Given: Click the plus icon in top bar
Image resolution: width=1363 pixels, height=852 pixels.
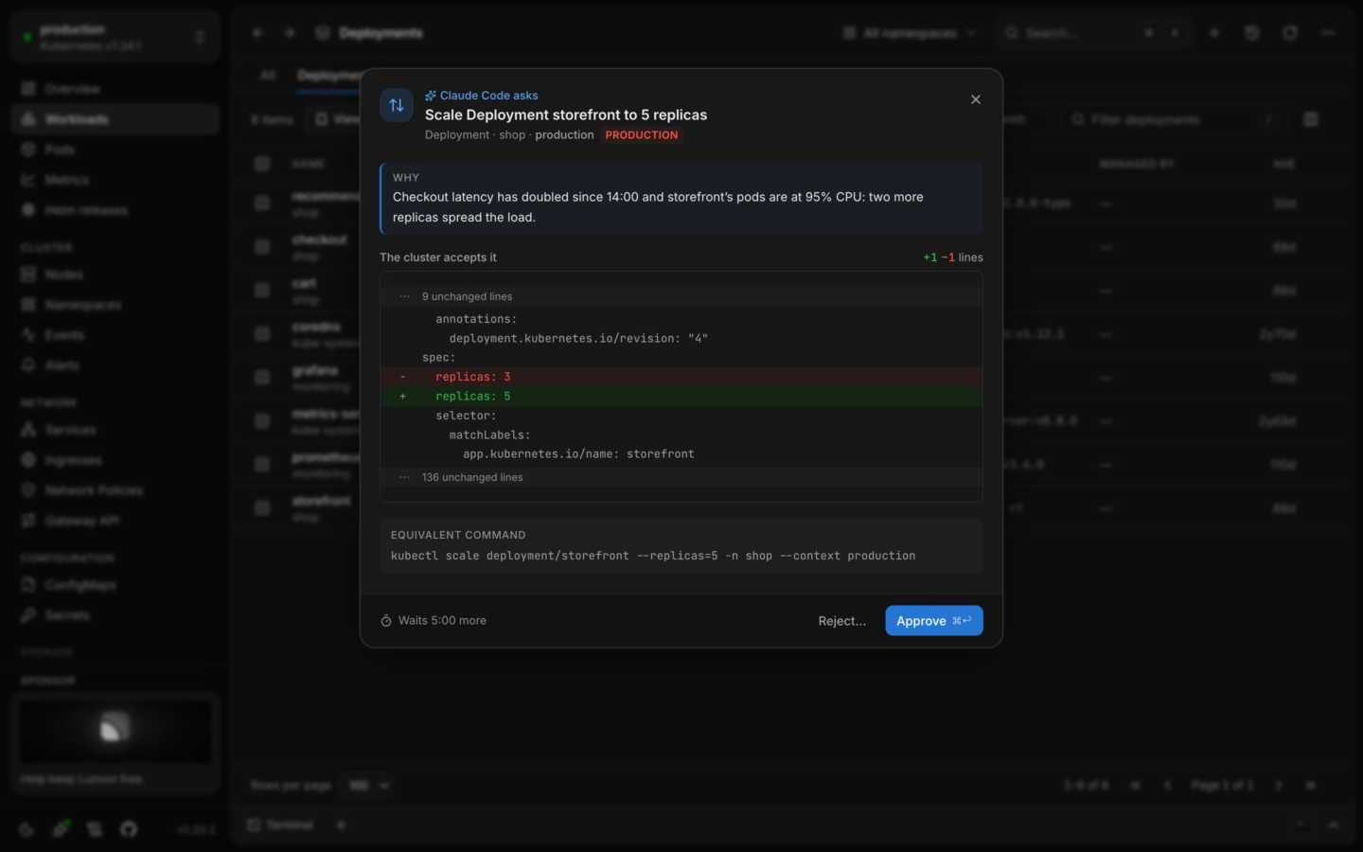Looking at the screenshot, I should tap(1214, 33).
